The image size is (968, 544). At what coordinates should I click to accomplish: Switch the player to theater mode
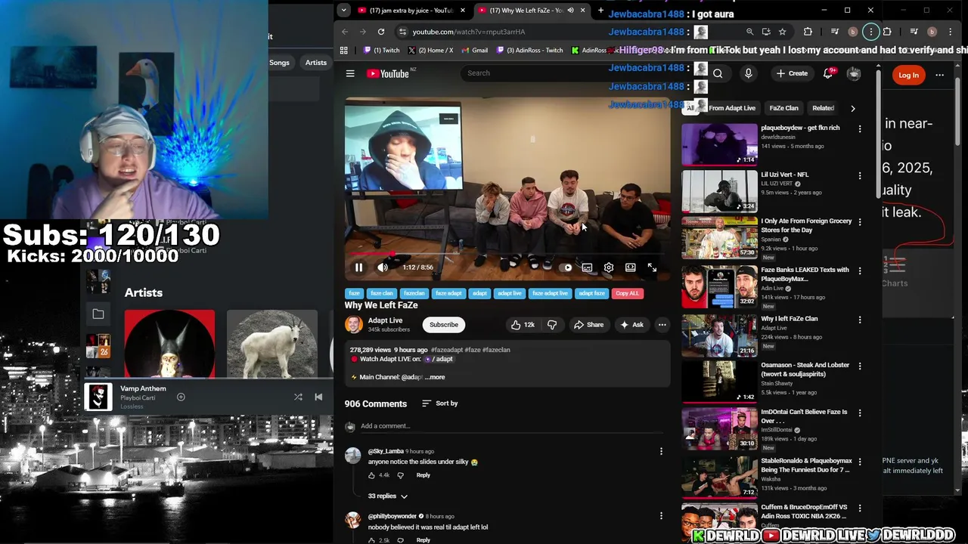(x=630, y=267)
